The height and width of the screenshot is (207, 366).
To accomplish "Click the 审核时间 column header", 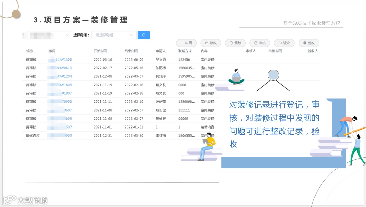I will click(x=275, y=51).
